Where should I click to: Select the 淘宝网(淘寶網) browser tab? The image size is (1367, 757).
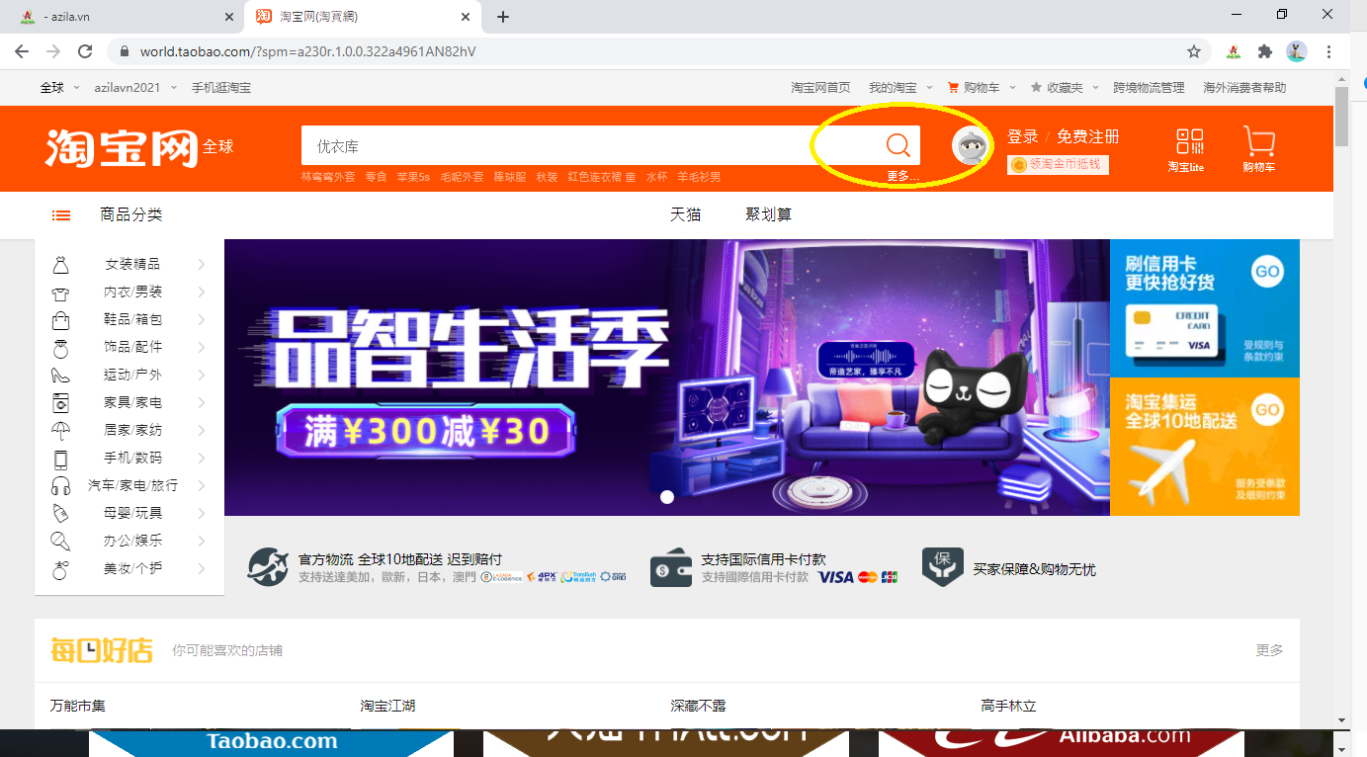[362, 17]
